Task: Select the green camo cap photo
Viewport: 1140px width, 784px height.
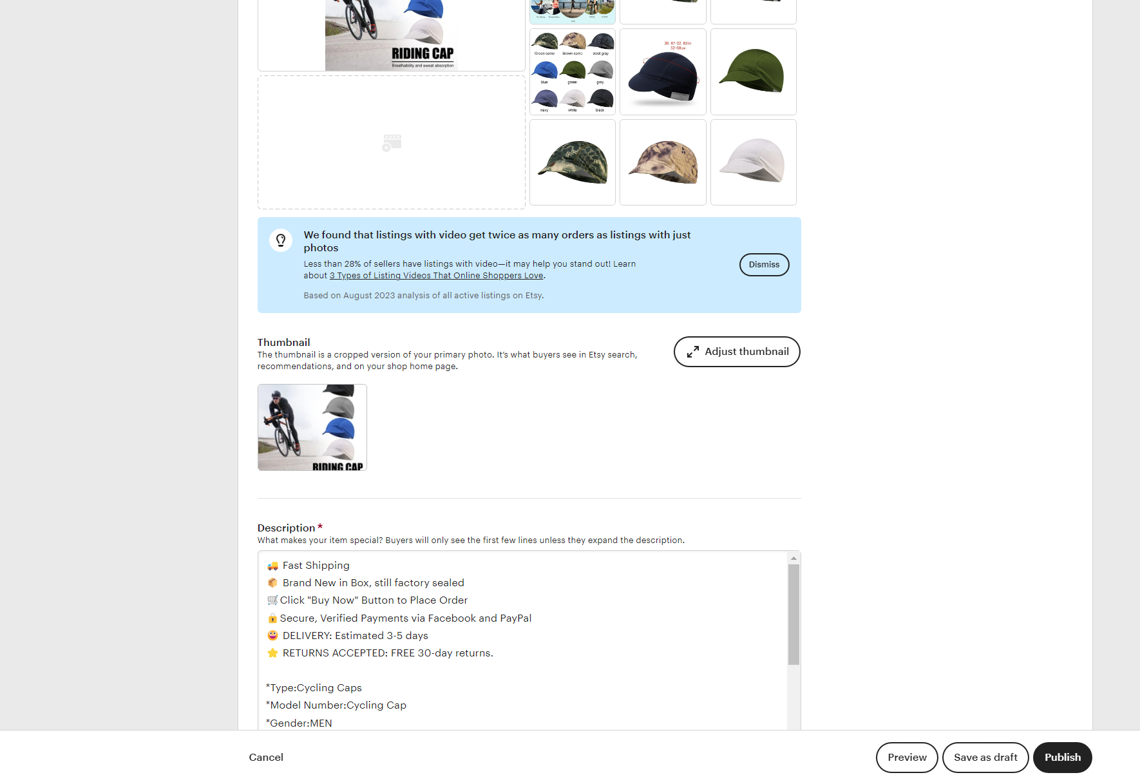Action: tap(573, 162)
